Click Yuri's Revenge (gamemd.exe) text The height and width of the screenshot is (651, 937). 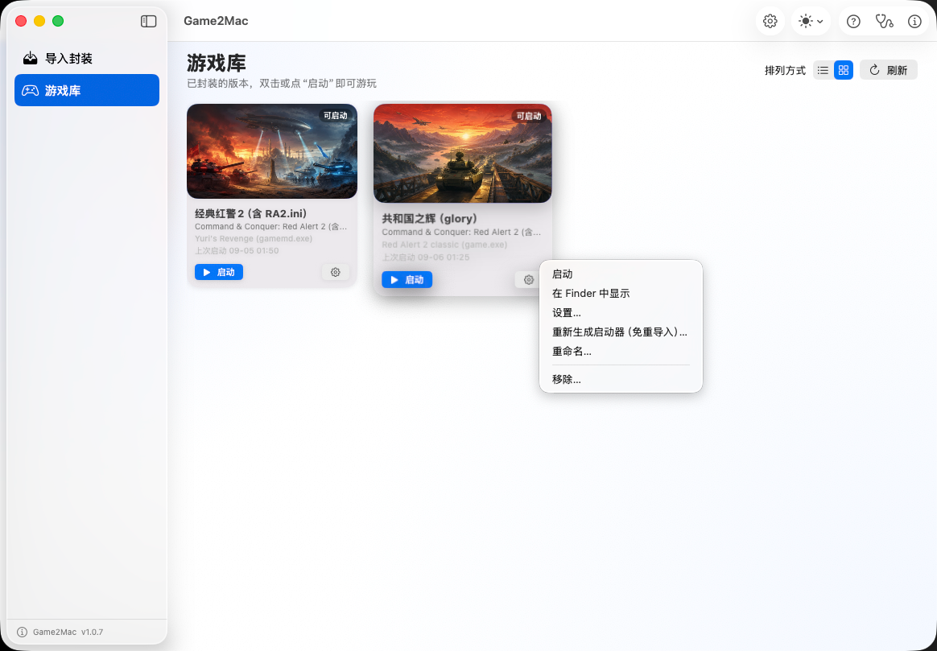click(254, 238)
